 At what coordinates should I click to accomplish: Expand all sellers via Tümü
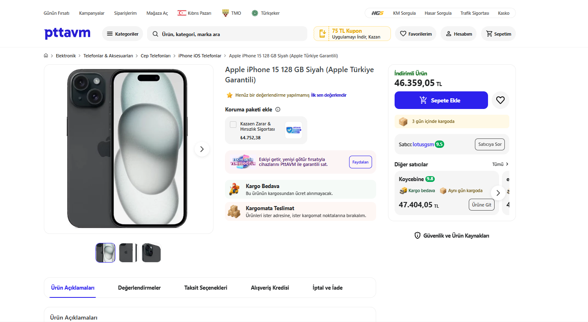[x=500, y=164]
